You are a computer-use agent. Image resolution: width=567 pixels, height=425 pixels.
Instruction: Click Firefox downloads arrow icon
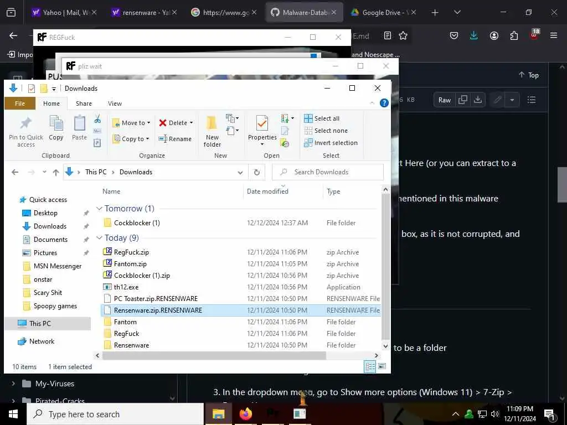pyautogui.click(x=474, y=35)
